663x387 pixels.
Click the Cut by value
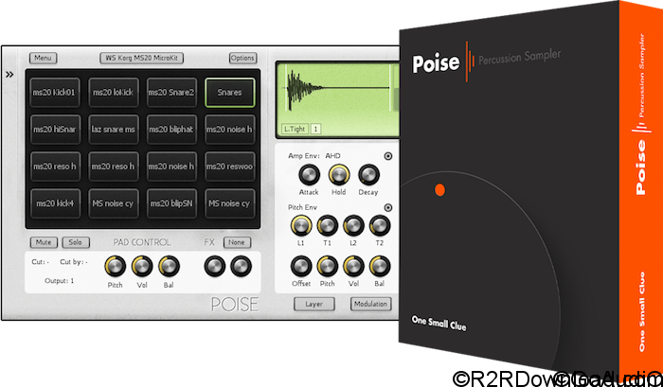[74, 262]
